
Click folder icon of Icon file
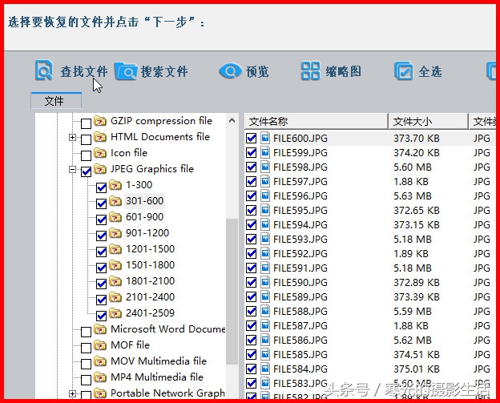100,153
